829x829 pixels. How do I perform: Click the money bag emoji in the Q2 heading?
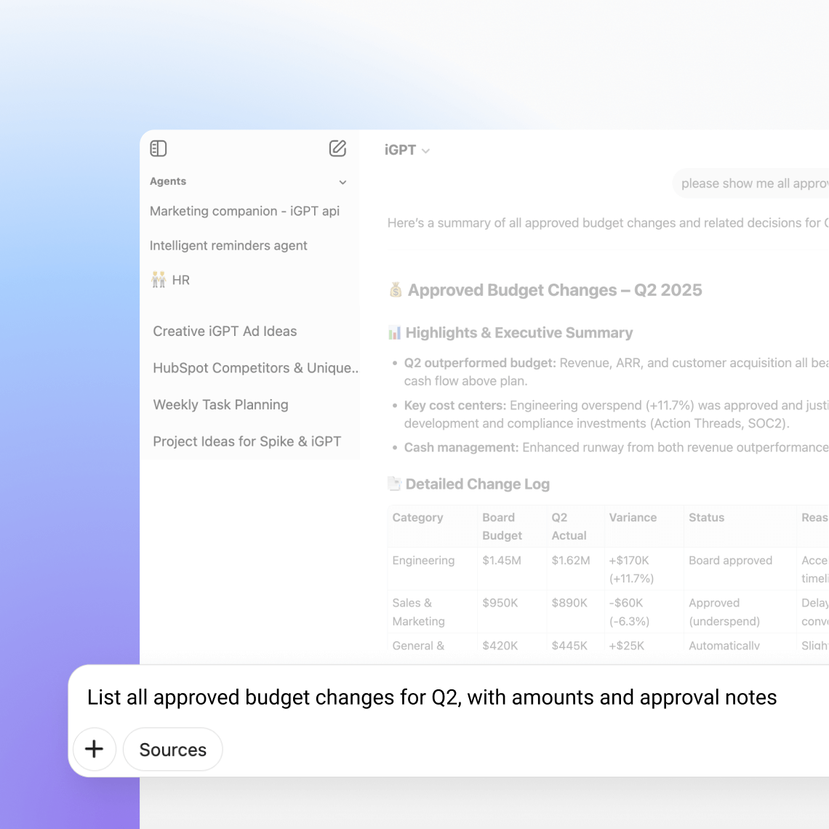(x=395, y=289)
